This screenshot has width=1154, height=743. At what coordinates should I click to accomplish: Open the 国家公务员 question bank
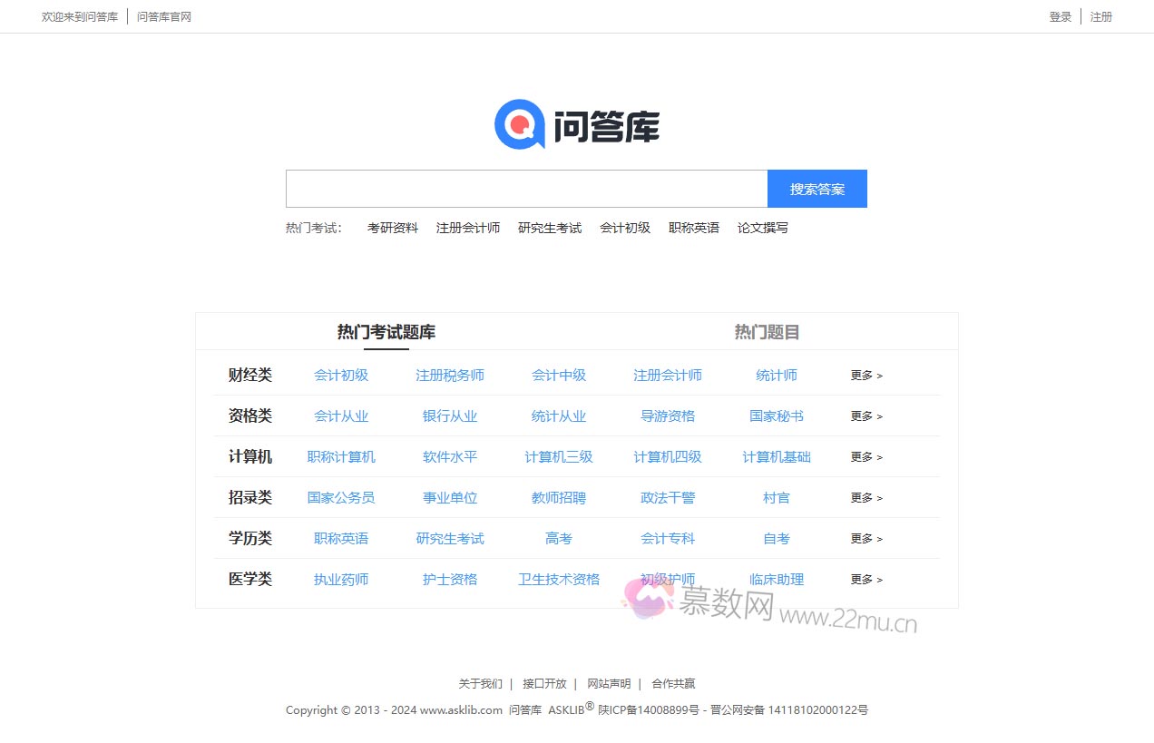[x=342, y=497]
